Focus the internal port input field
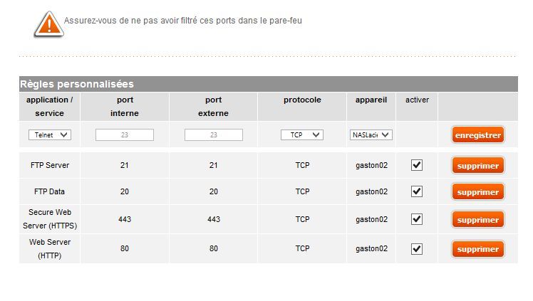533x301 pixels. pyautogui.click(x=125, y=134)
